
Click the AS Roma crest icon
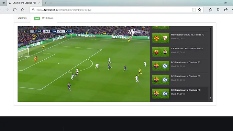pyautogui.click(x=156, y=52)
